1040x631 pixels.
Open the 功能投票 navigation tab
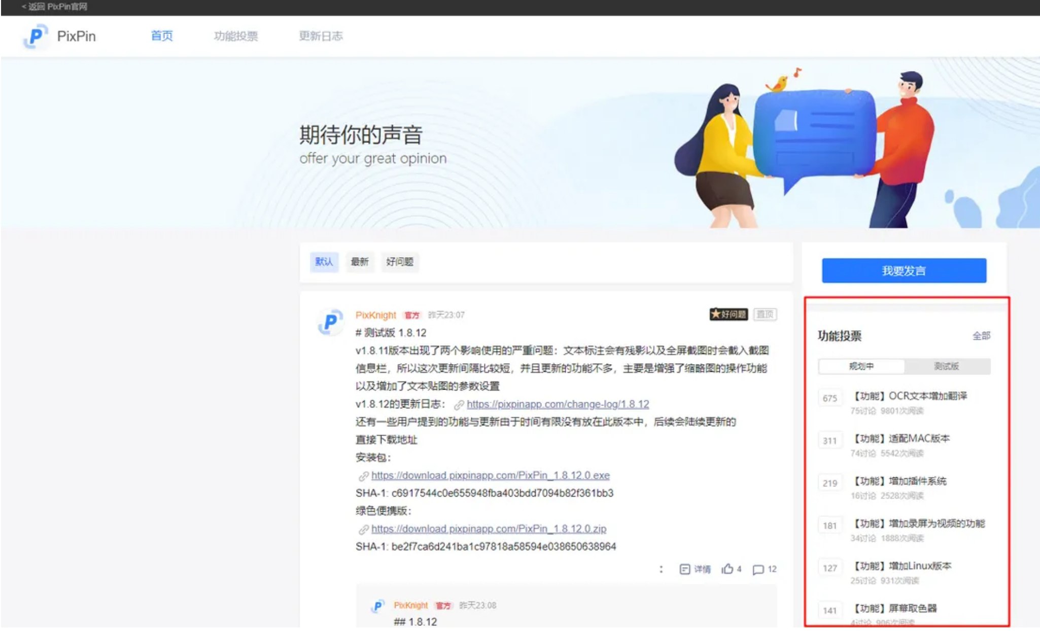point(236,36)
